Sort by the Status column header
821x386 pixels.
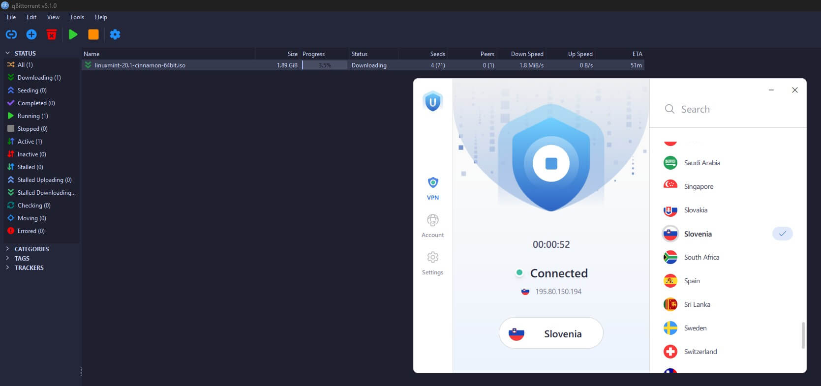373,54
